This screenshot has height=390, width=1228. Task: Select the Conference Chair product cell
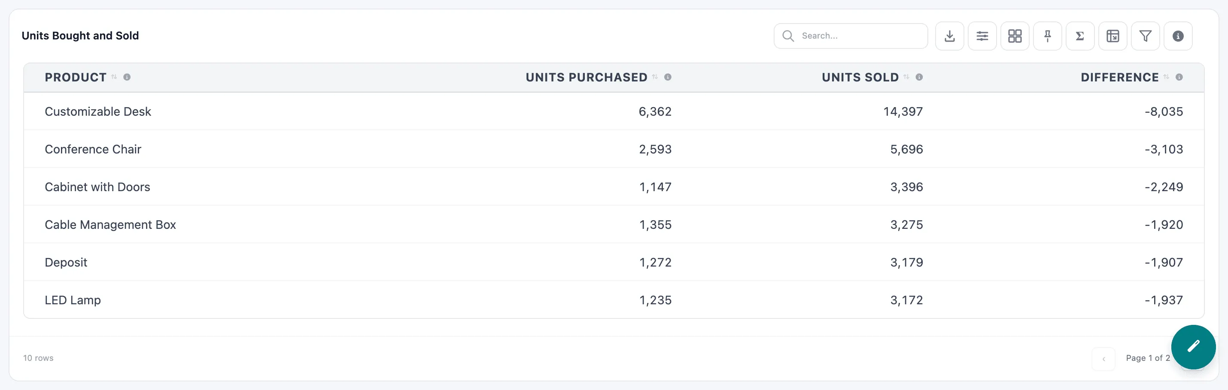[x=93, y=149]
